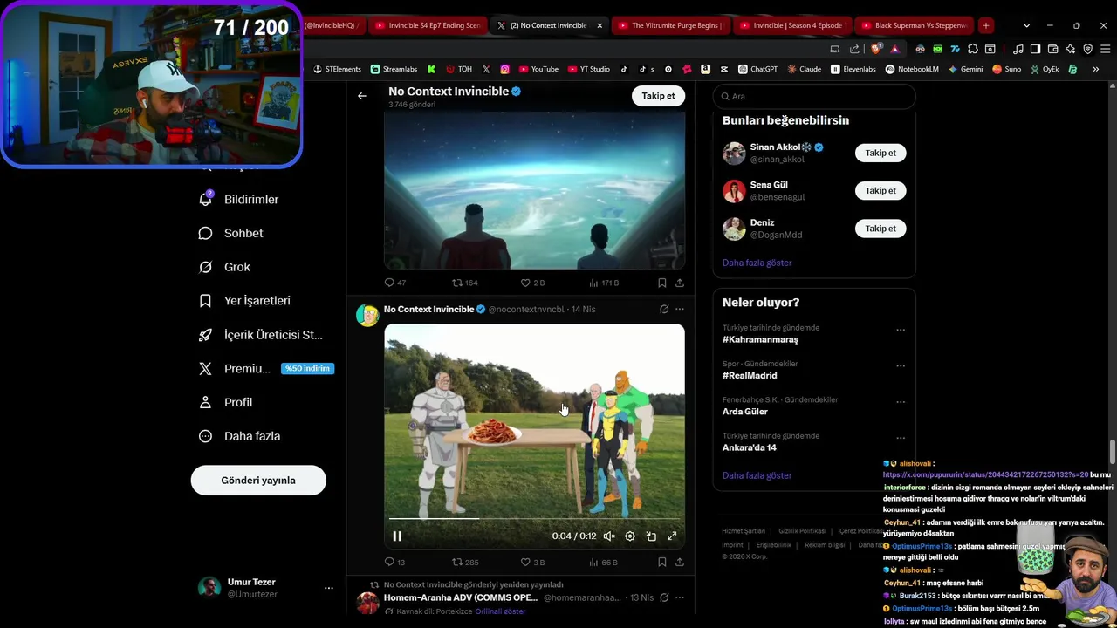The height and width of the screenshot is (628, 1117).
Task: Follow Deniz @DoganMdd
Action: point(881,229)
